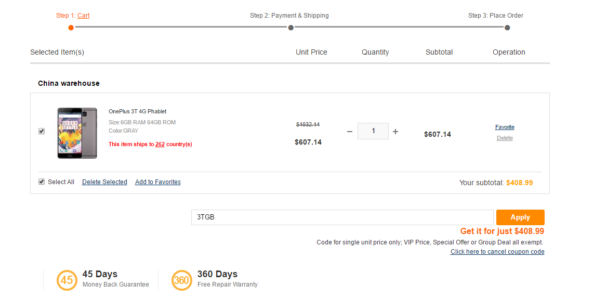The width and height of the screenshot is (594, 297).
Task: Increase quantity with the plus button
Action: pos(395,132)
